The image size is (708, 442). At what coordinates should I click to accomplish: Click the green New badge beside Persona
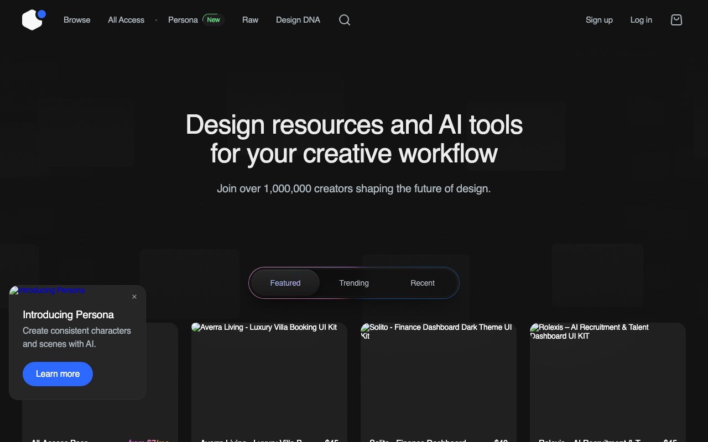[214, 20]
